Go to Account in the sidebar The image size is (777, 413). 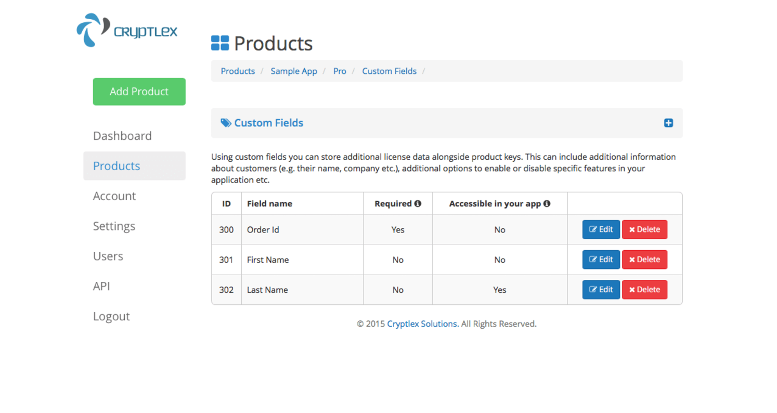pos(114,196)
